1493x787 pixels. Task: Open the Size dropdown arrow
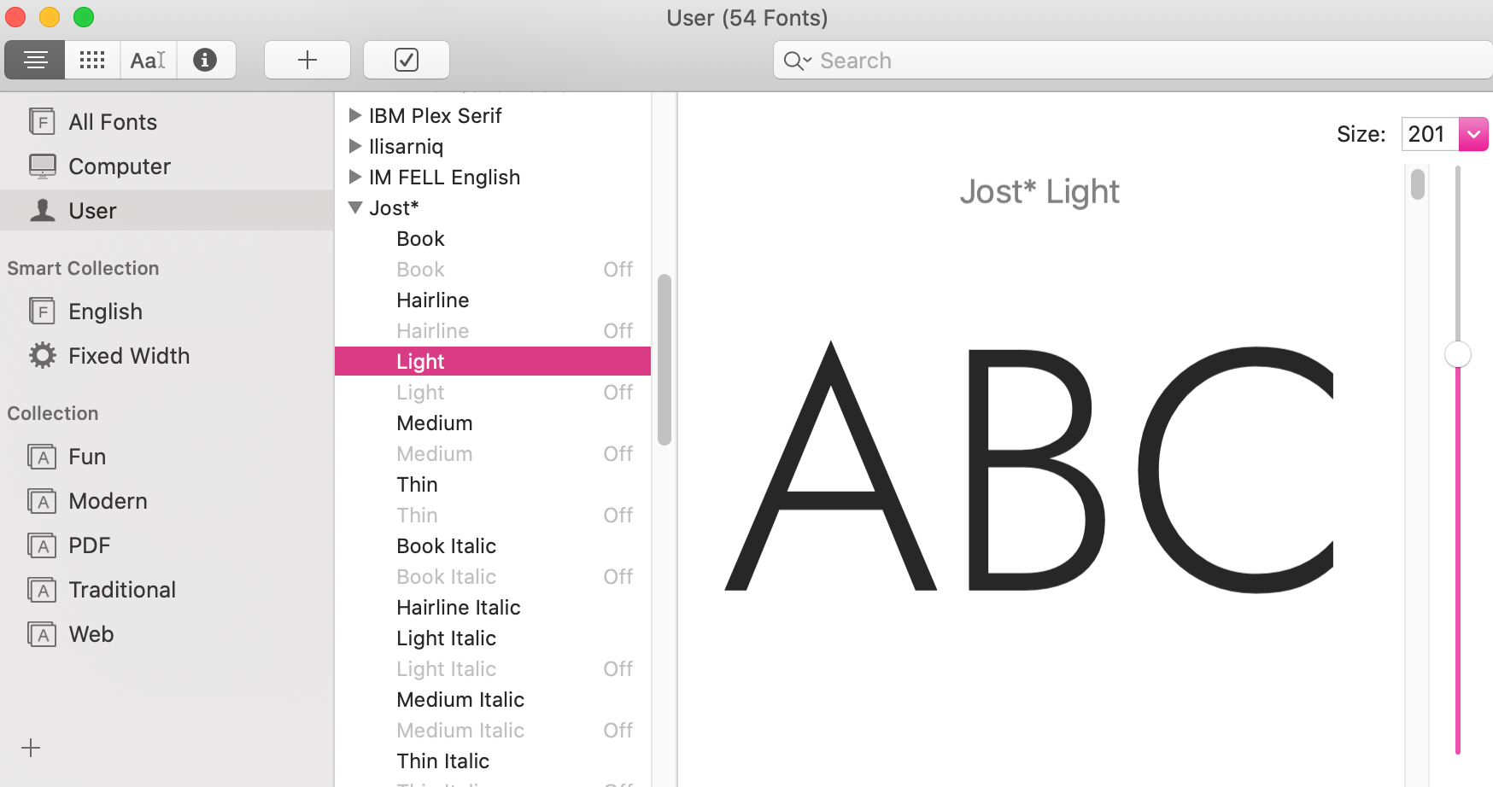click(1473, 134)
